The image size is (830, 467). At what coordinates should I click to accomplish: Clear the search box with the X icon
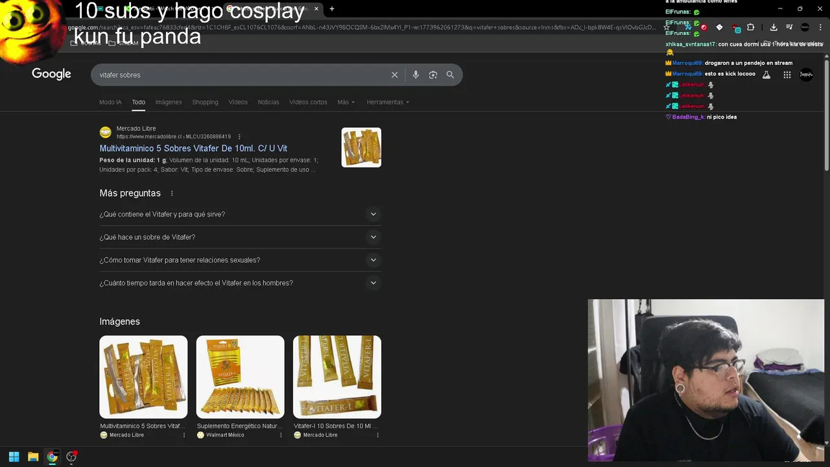pyautogui.click(x=394, y=75)
